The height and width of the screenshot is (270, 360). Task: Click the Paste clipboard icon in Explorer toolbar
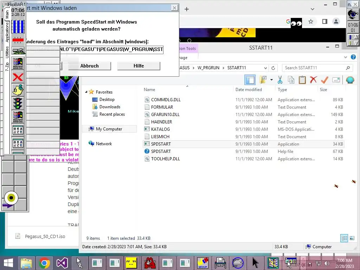302,80
